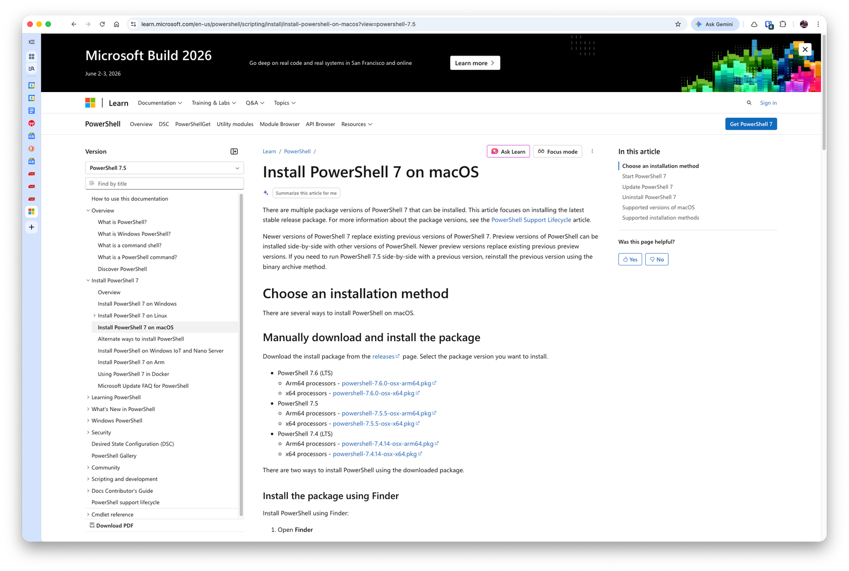The image size is (849, 571).
Task: Open search with the magnifier in the Learn header
Action: click(749, 102)
